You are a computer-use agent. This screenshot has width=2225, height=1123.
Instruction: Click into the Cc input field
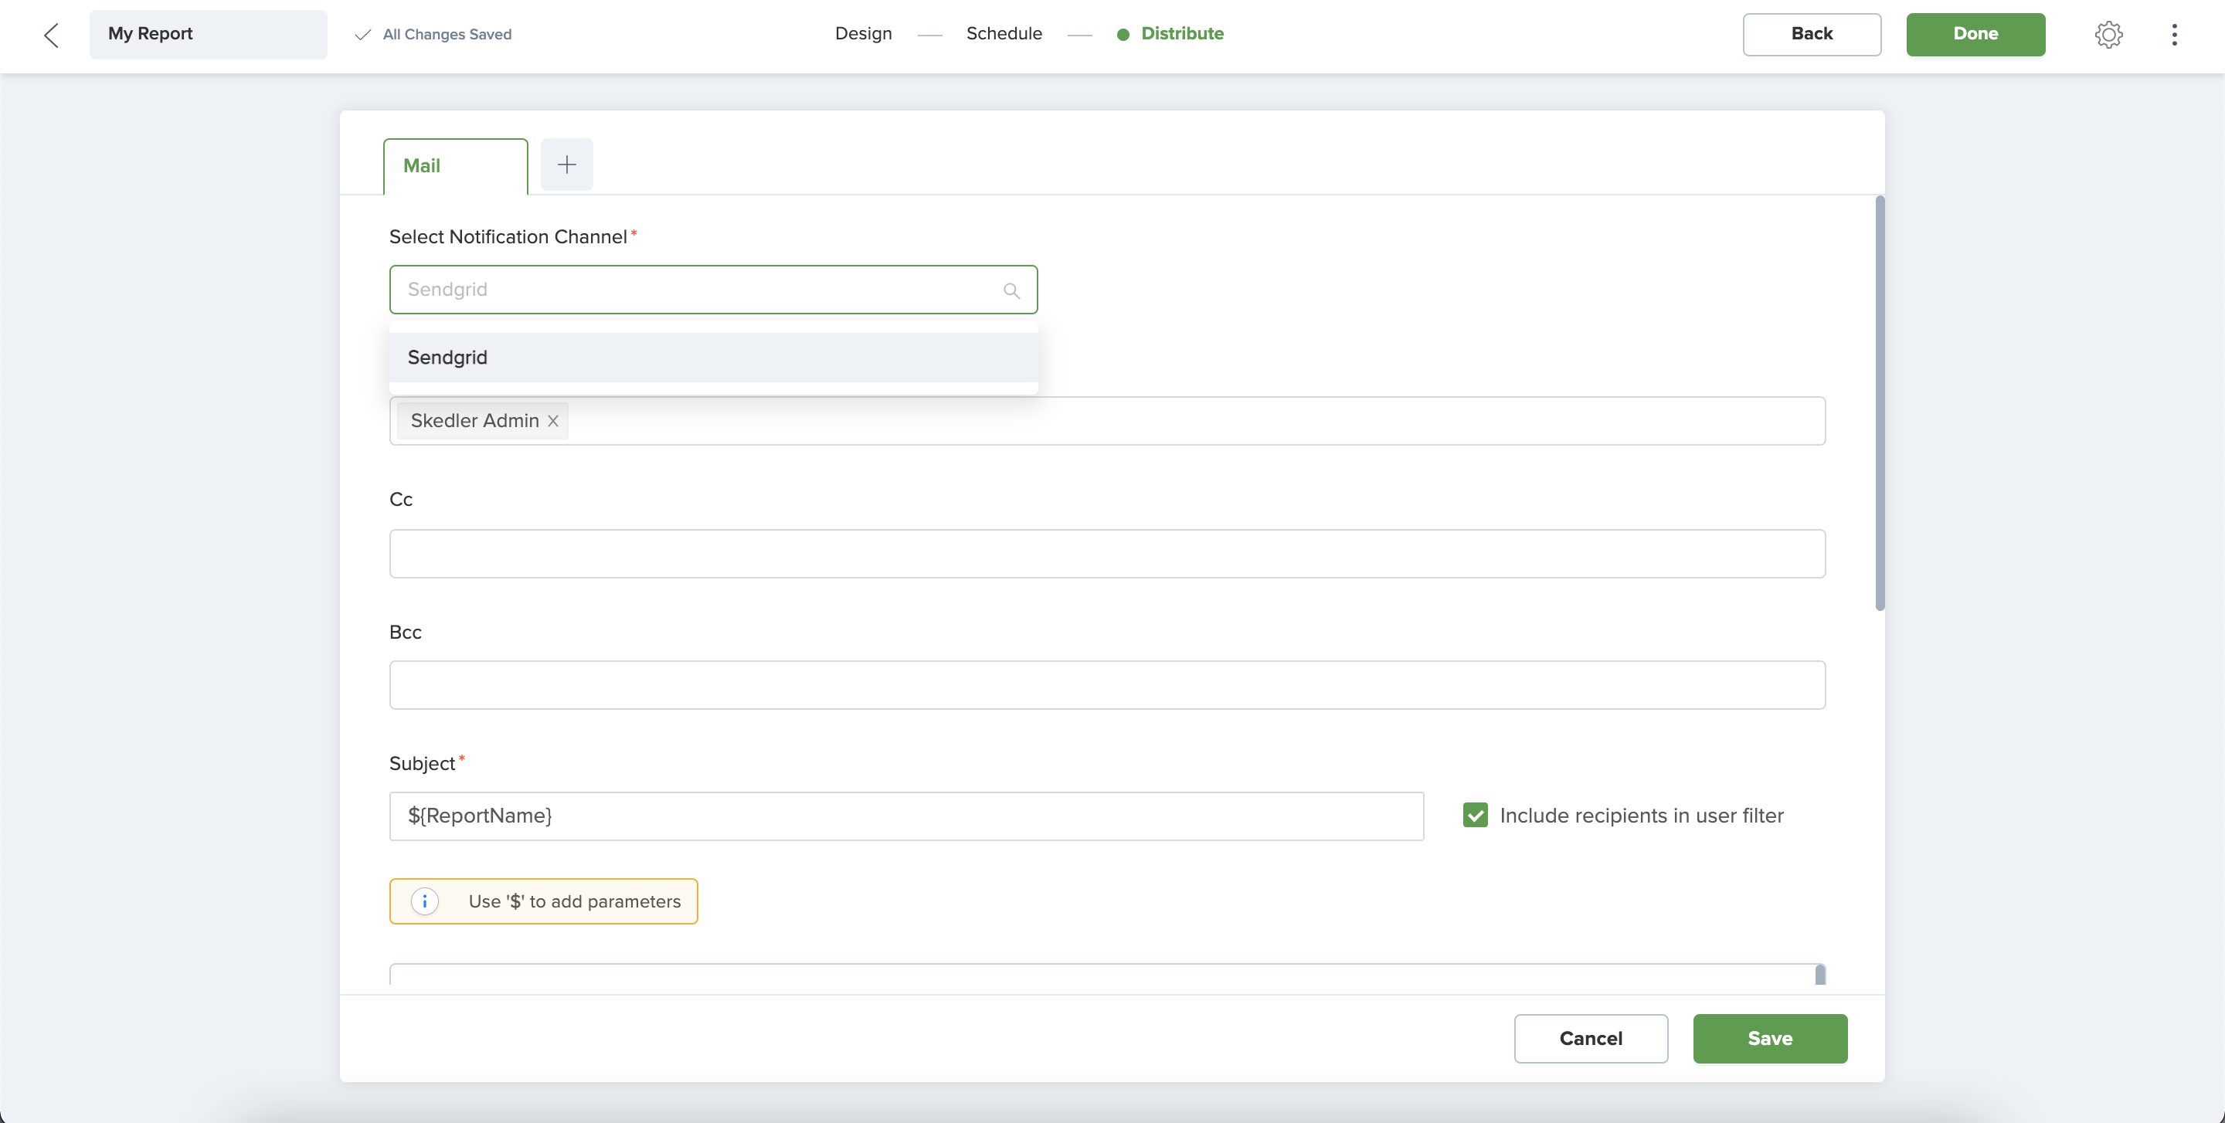[x=1106, y=553]
